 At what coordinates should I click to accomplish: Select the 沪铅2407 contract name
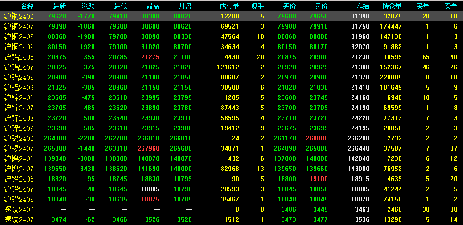tap(19, 189)
